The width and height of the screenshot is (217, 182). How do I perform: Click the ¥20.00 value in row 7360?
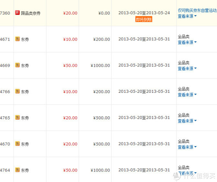(x=70, y=13)
